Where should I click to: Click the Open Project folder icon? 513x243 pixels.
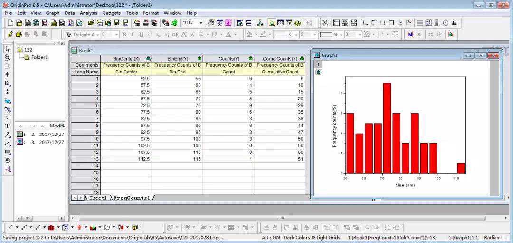91,23
